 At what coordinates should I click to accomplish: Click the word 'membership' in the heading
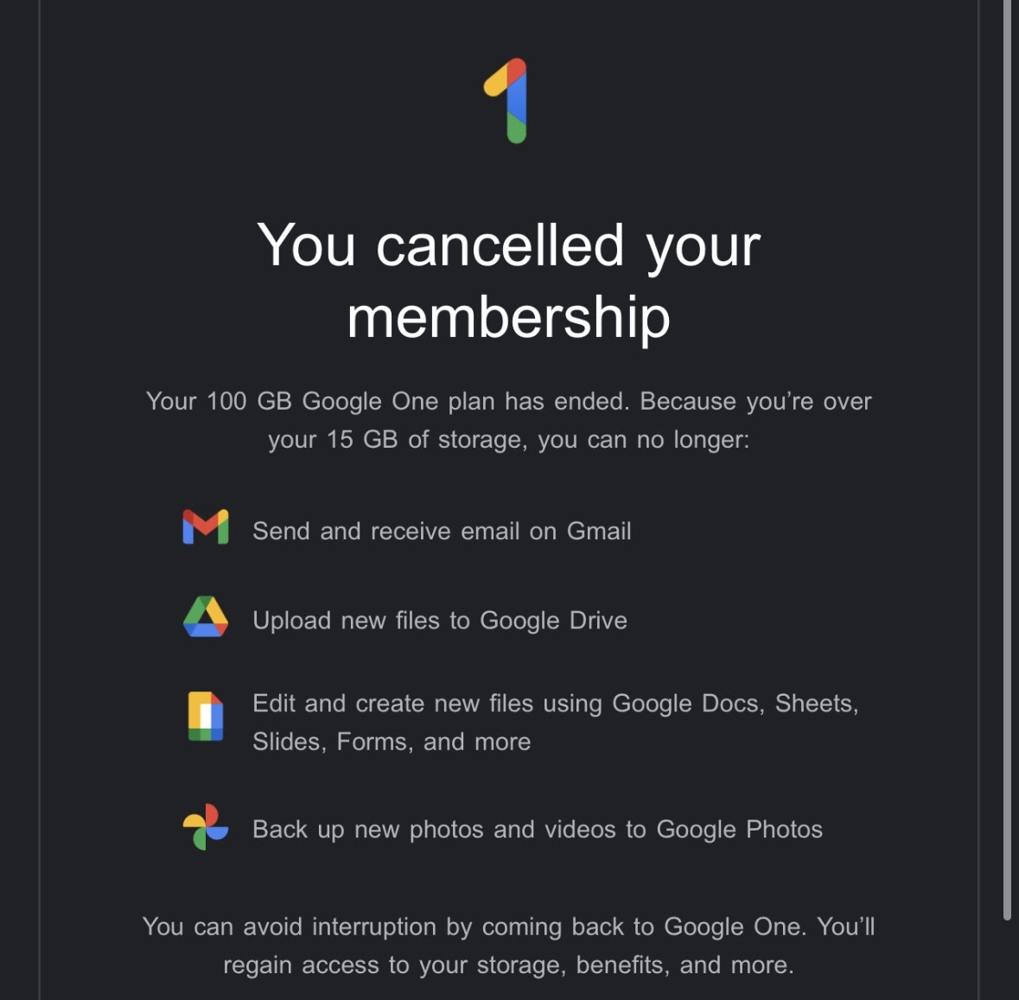click(508, 317)
